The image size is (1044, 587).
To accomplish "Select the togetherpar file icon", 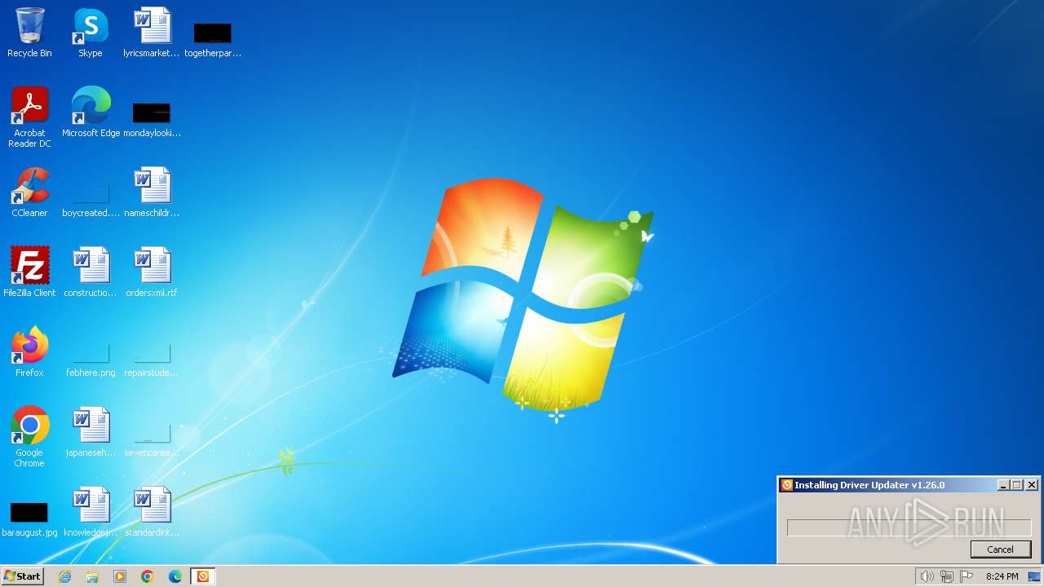I will [x=213, y=39].
